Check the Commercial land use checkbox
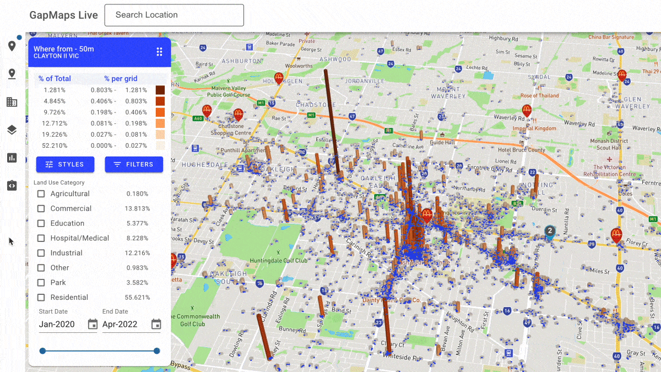This screenshot has width=661, height=372. click(x=41, y=209)
